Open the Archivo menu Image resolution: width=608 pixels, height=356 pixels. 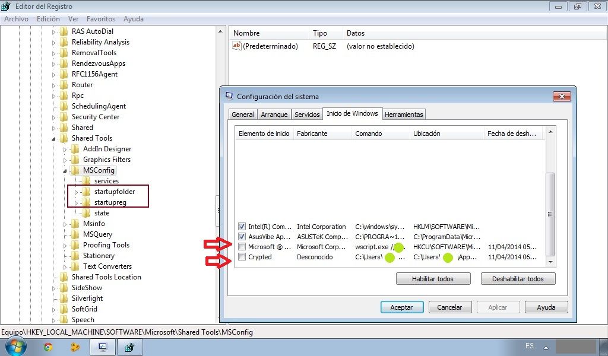(16, 18)
